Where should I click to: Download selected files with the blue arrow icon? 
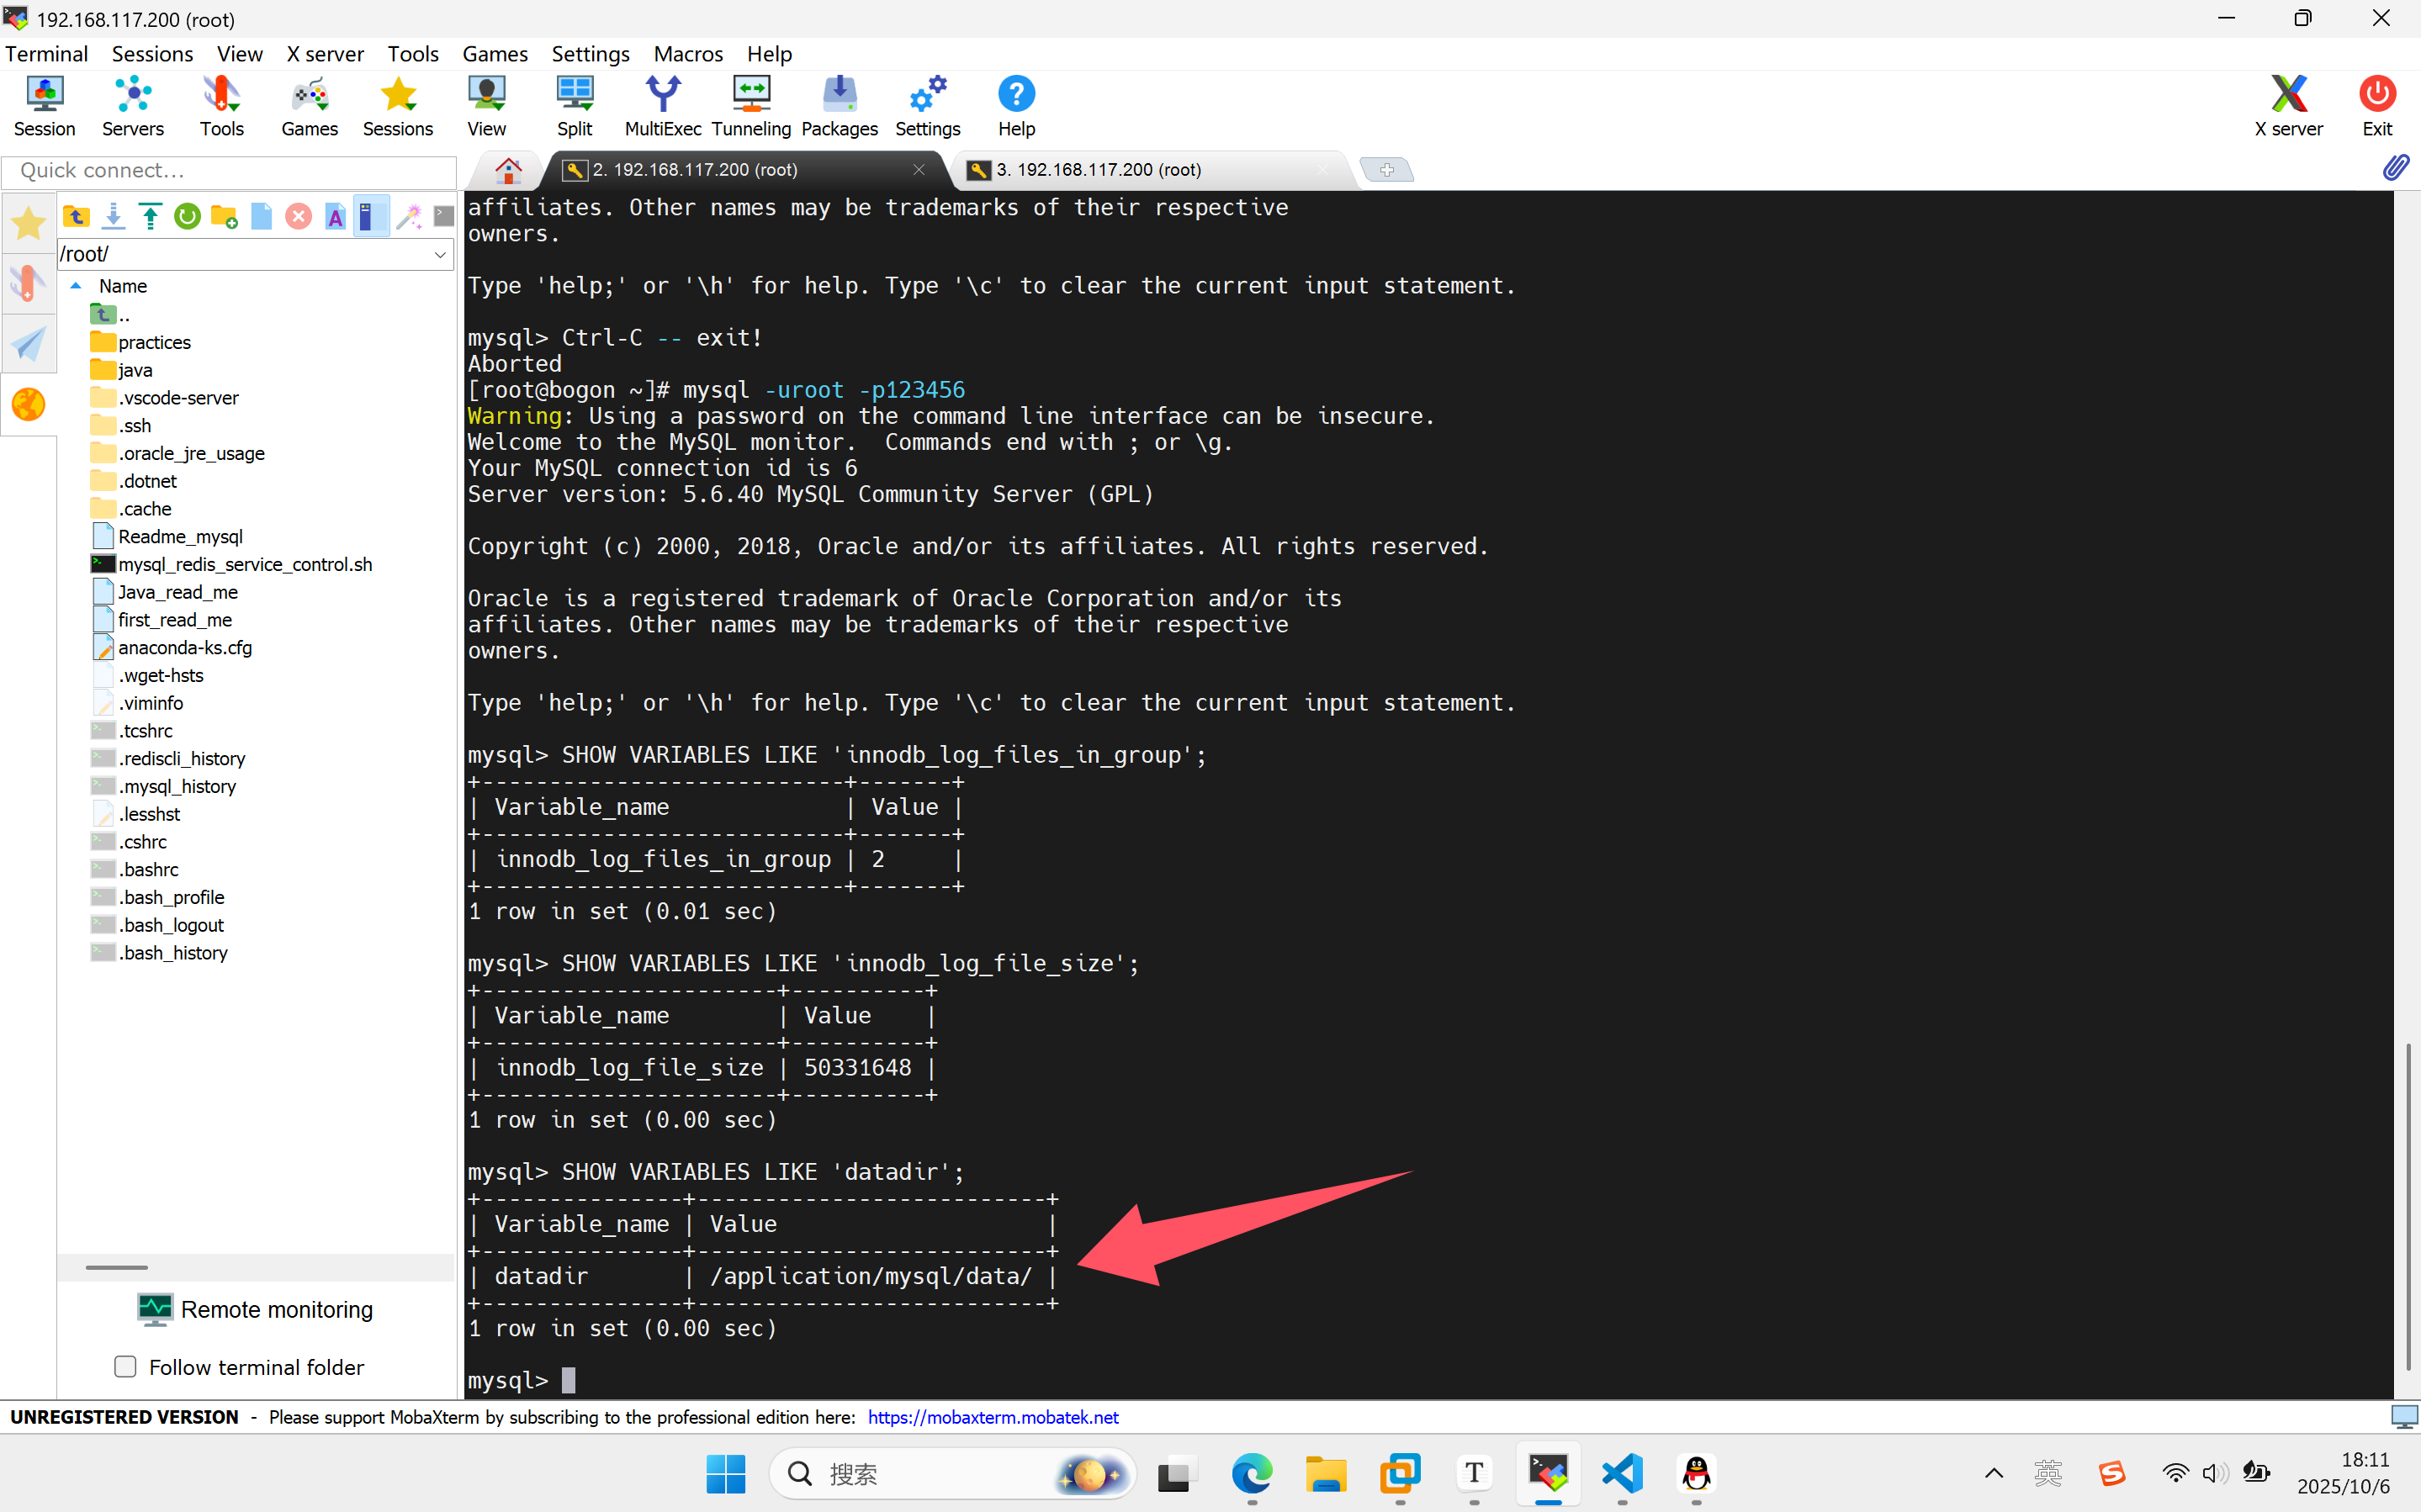click(x=113, y=216)
